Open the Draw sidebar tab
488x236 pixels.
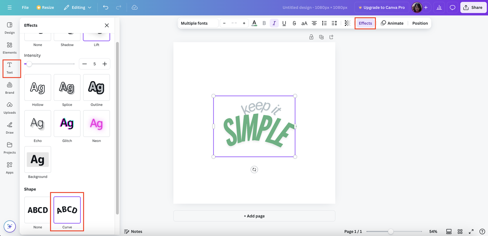10,128
